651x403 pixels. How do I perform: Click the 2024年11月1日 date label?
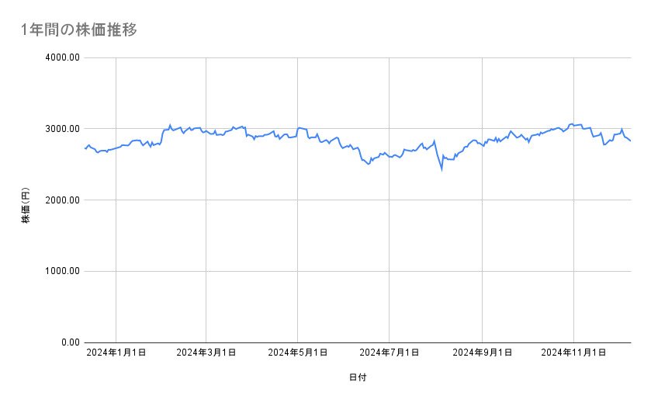[x=573, y=353]
